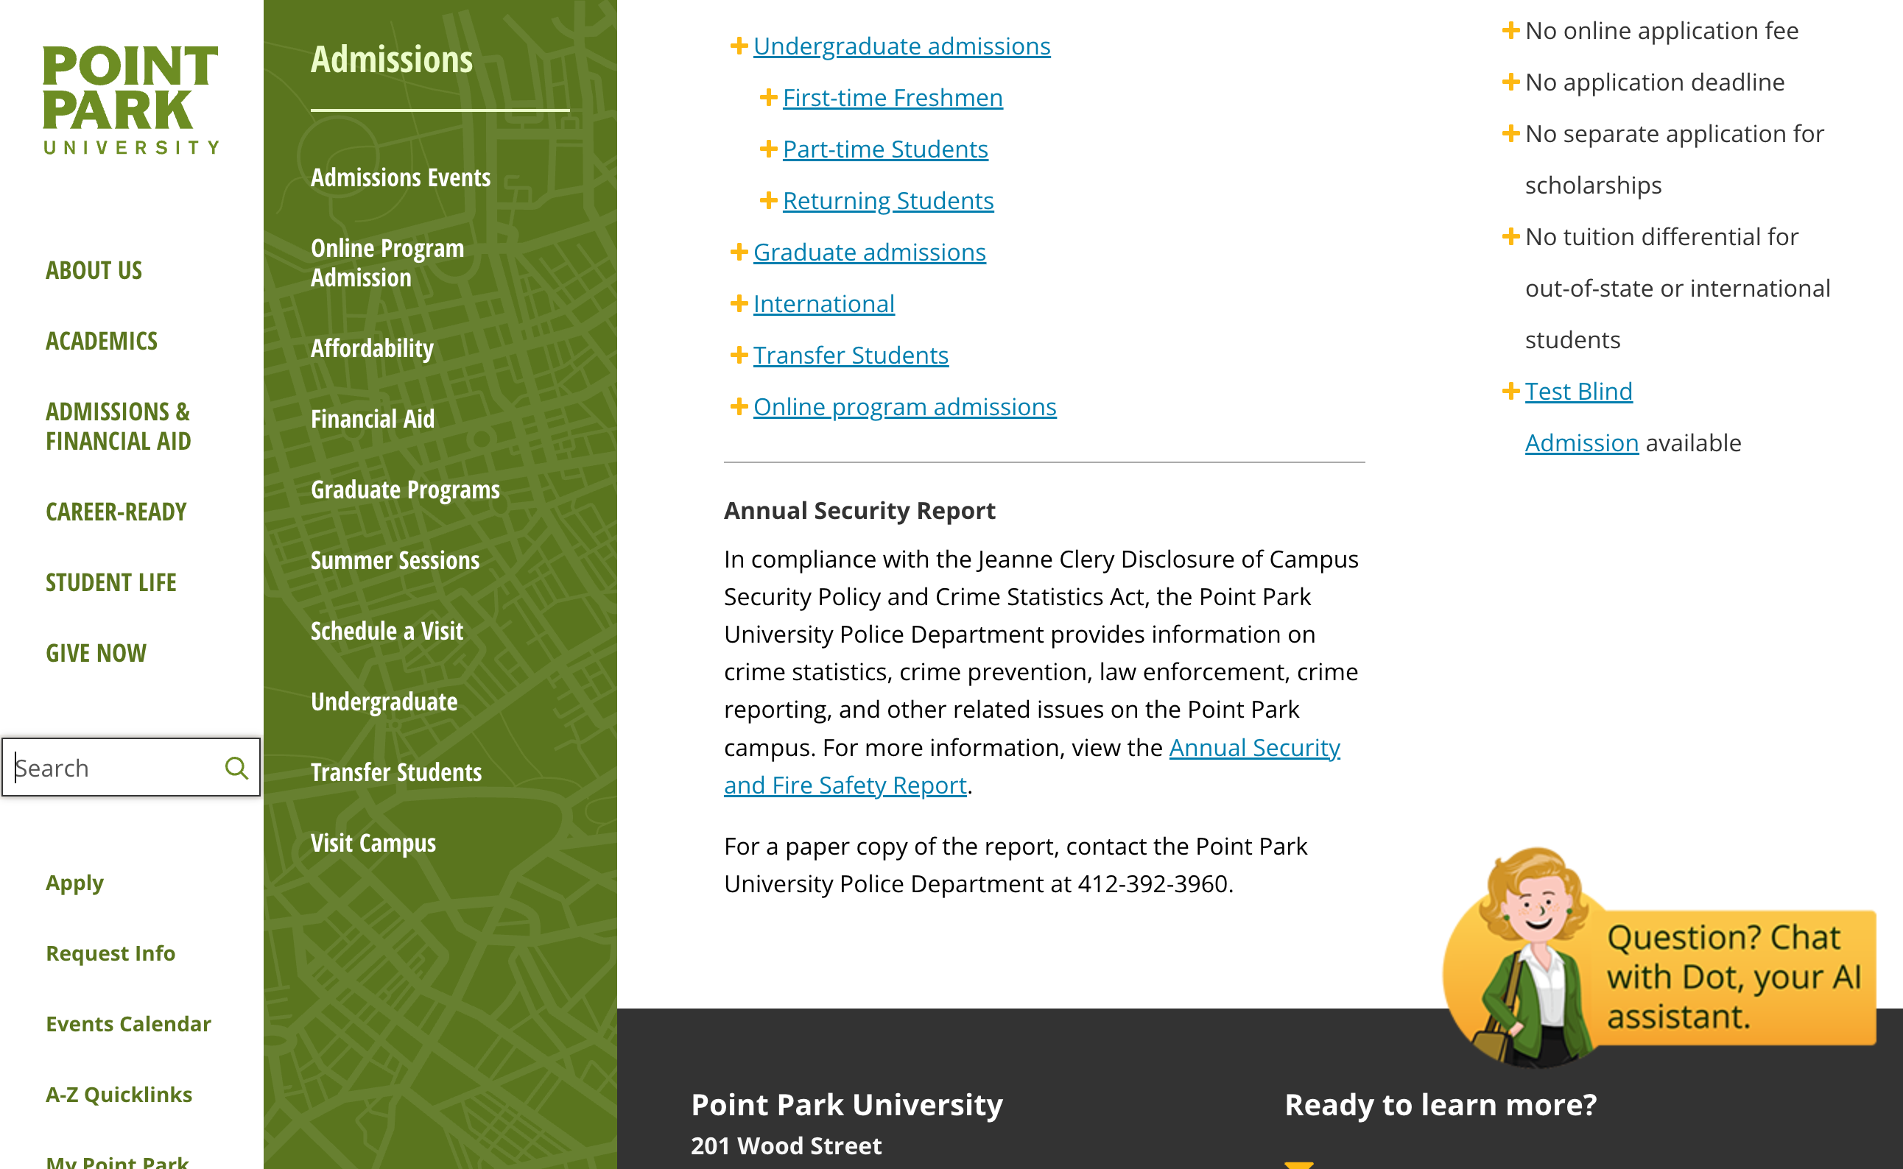Open the Events Calendar link
The width and height of the screenshot is (1903, 1169).
tap(128, 1024)
